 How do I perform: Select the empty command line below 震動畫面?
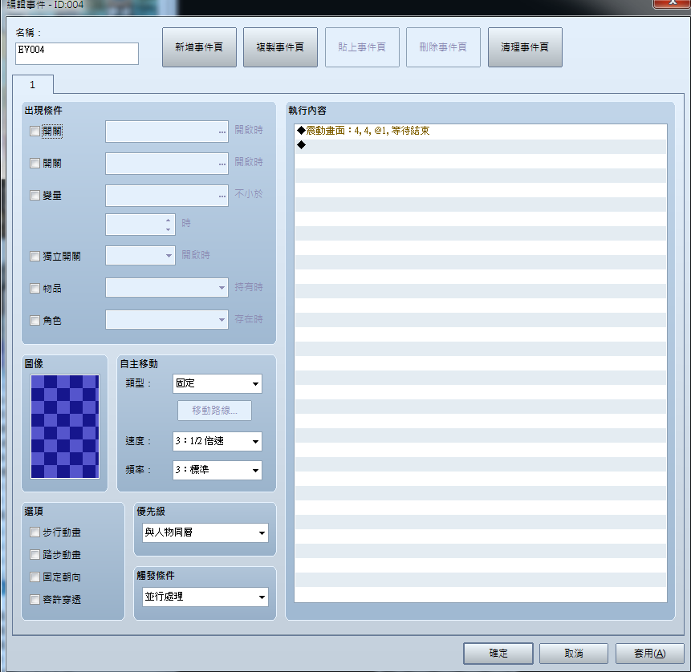click(x=481, y=145)
